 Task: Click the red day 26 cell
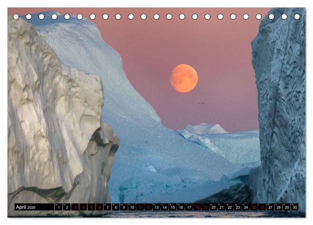[x=262, y=207]
